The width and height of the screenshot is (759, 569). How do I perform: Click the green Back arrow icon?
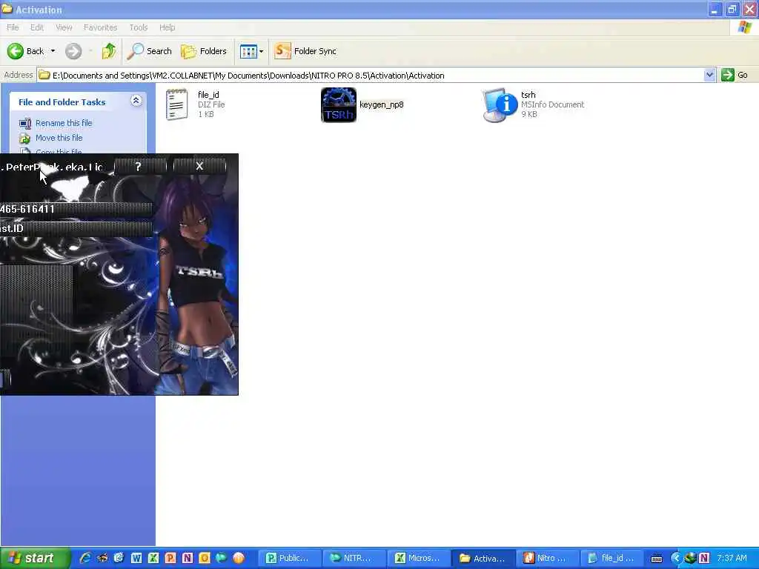tap(15, 51)
